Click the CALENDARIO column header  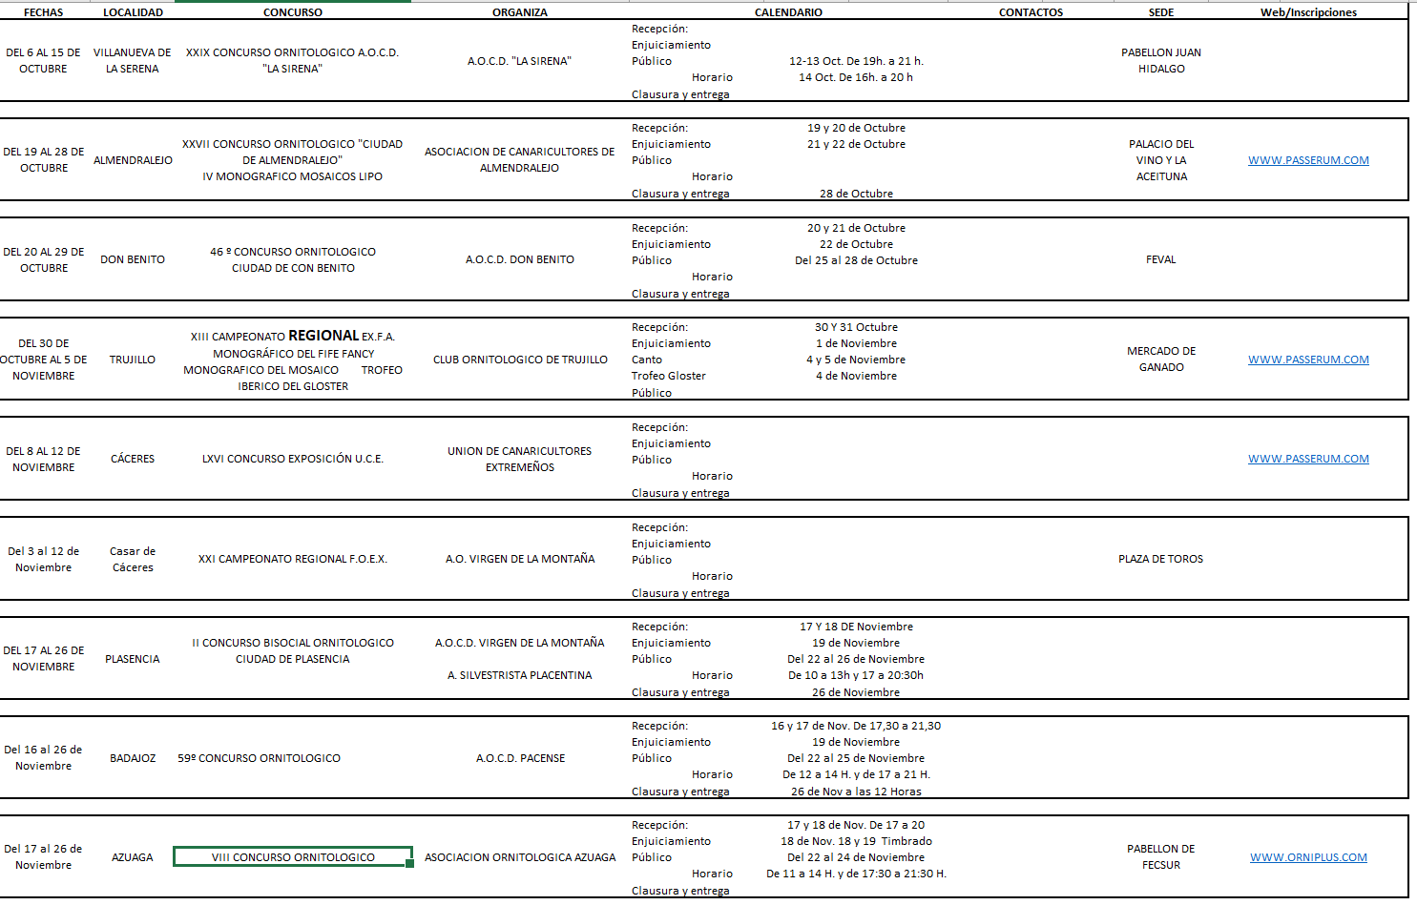tap(788, 12)
